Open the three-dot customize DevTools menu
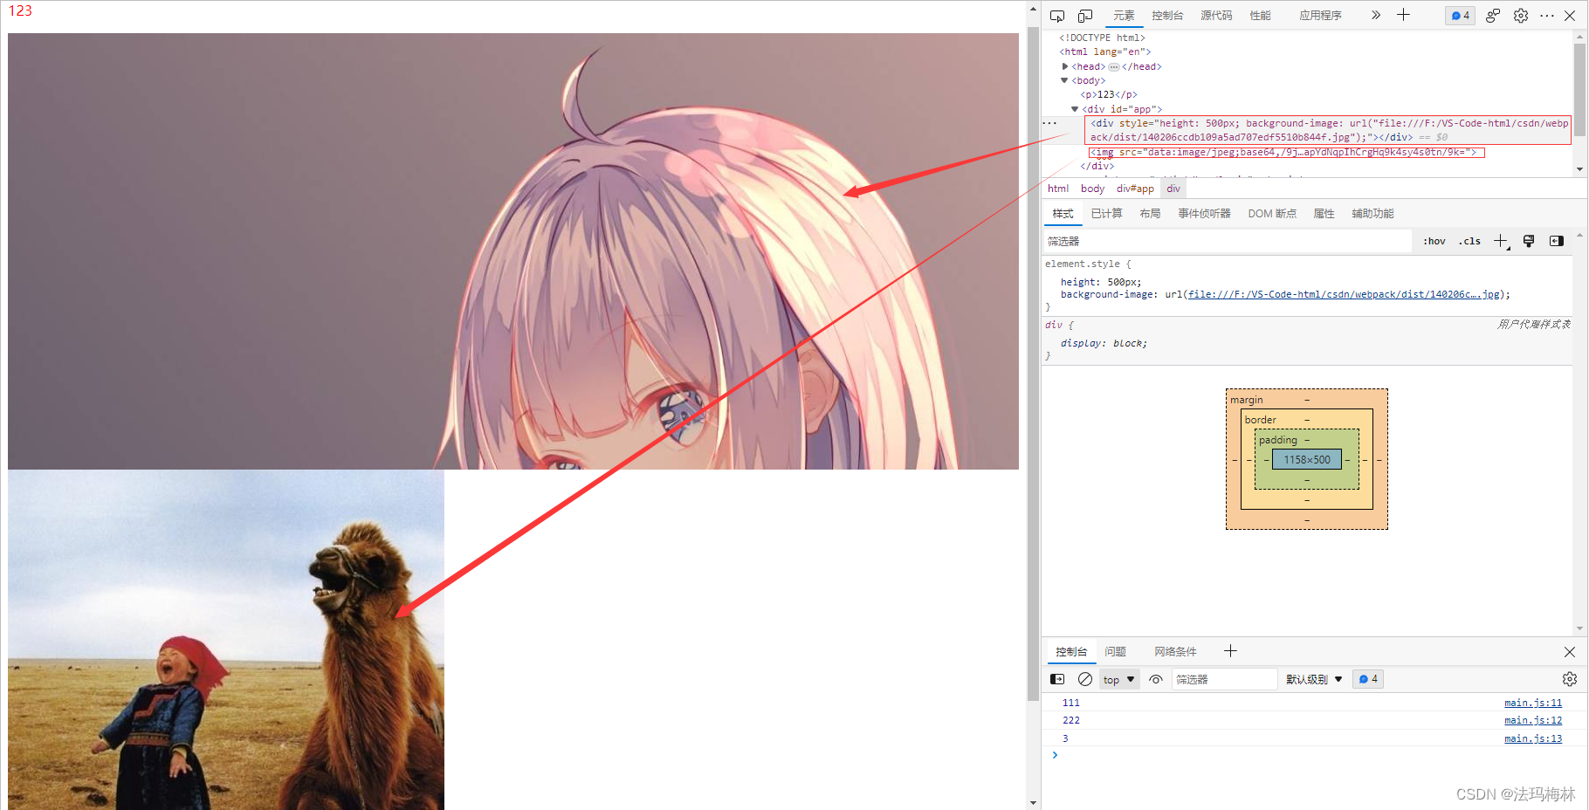Screen dimensions: 1589x810 click(x=1547, y=16)
